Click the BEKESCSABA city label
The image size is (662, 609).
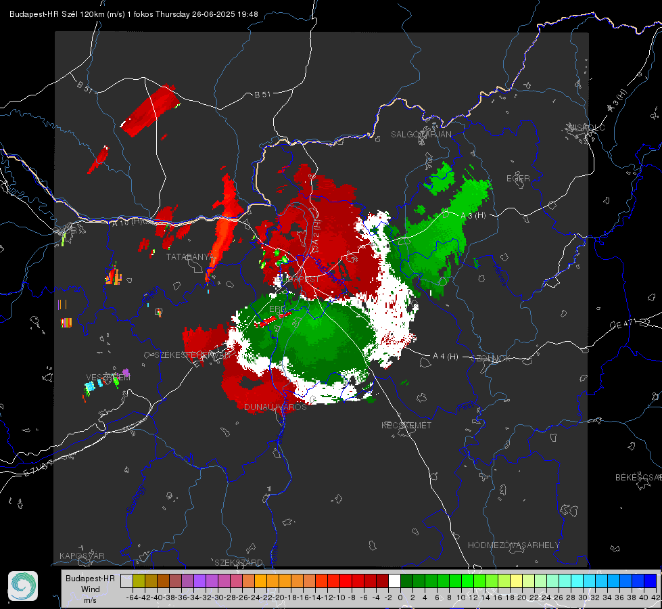tap(638, 477)
